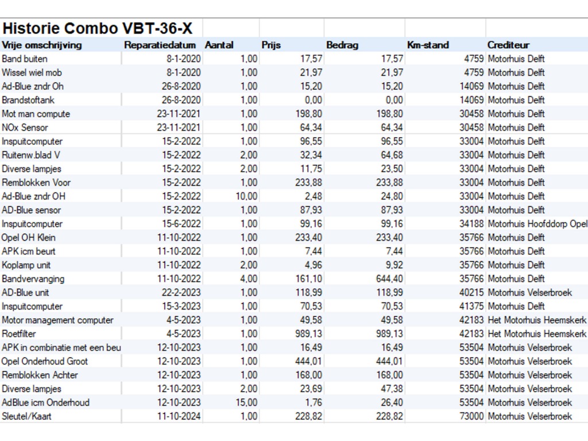The height and width of the screenshot is (441, 588).
Task: Click the 'Km-stand' column header
Action: 428,45
